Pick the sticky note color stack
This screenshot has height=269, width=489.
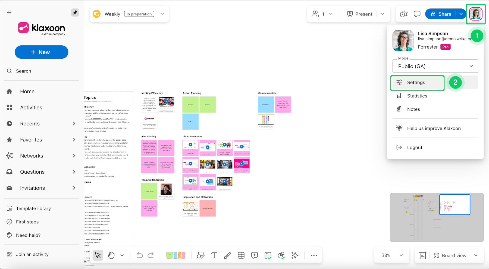click(175, 255)
